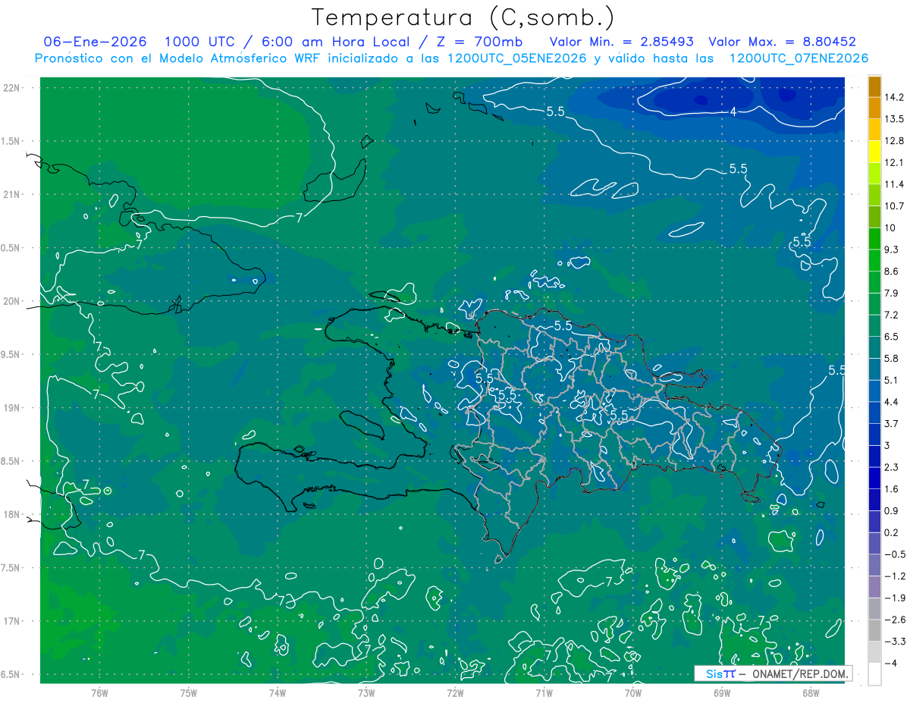Click the '1000 UTC' time label
The image size is (910, 703).
click(199, 42)
